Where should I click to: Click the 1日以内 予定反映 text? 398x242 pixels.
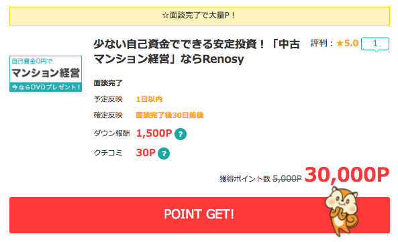(x=149, y=99)
